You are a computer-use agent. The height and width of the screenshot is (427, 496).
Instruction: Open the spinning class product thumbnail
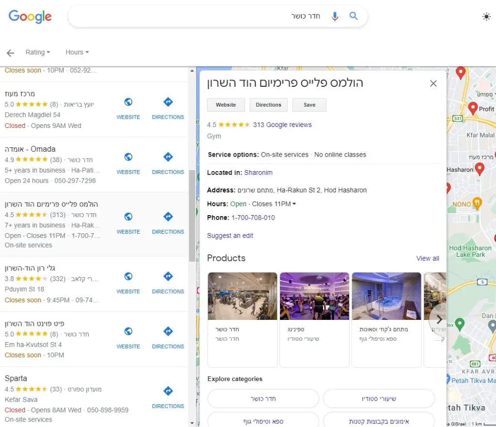pos(314,296)
